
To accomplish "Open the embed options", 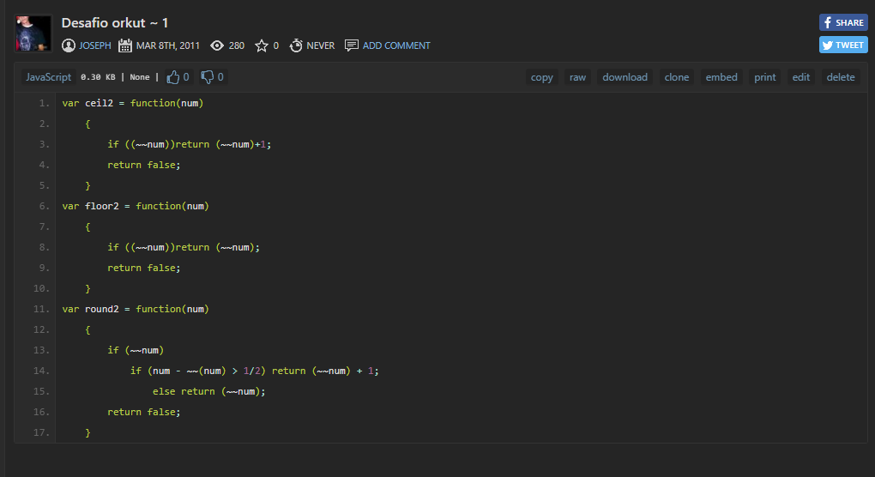I will click(721, 77).
